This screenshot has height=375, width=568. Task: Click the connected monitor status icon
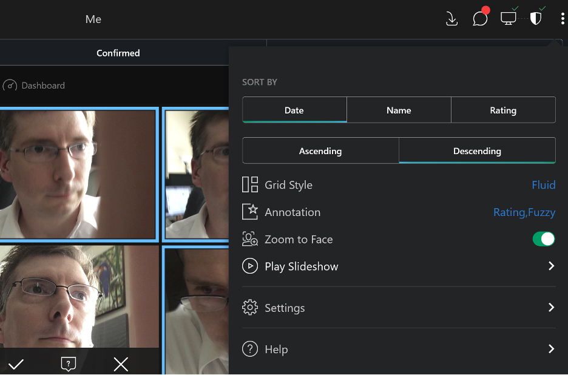click(509, 19)
